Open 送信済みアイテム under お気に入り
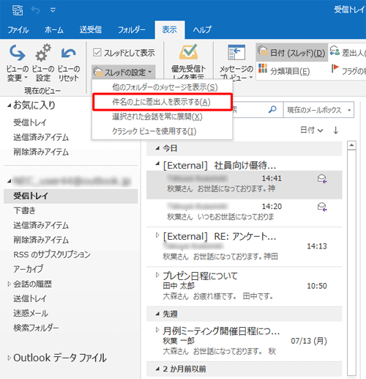The width and height of the screenshot is (366, 379). (x=41, y=137)
